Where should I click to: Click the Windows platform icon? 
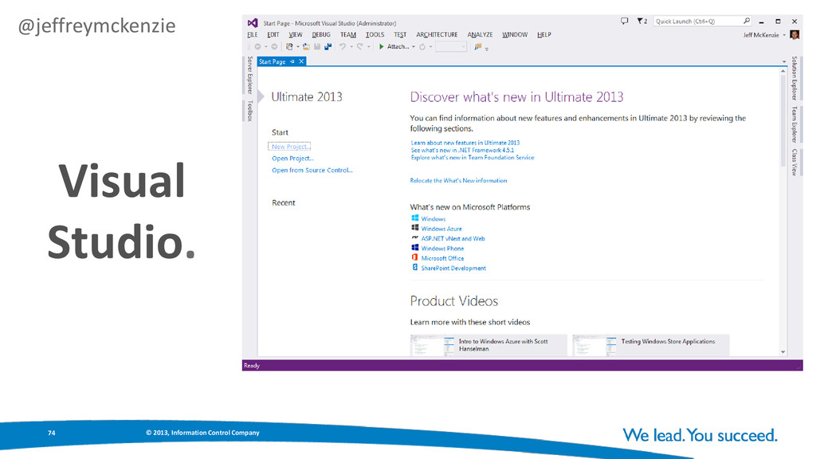(x=414, y=218)
